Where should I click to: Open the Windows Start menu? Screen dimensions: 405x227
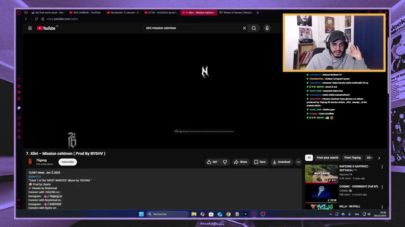(141, 214)
